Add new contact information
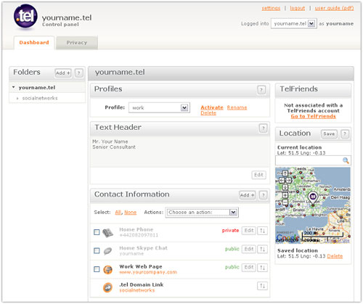Viewport: 363px width, 304px height. point(247,195)
